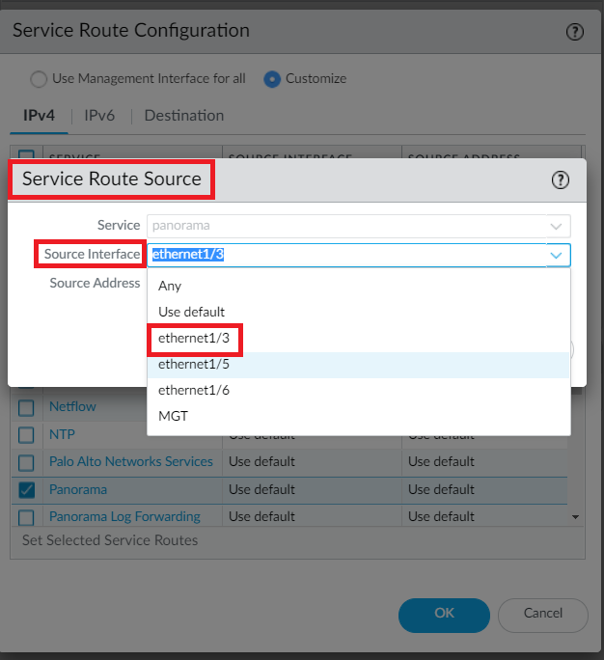The image size is (604, 660).
Task: Collapse the Source Interface dropdown arrow
Action: [556, 255]
